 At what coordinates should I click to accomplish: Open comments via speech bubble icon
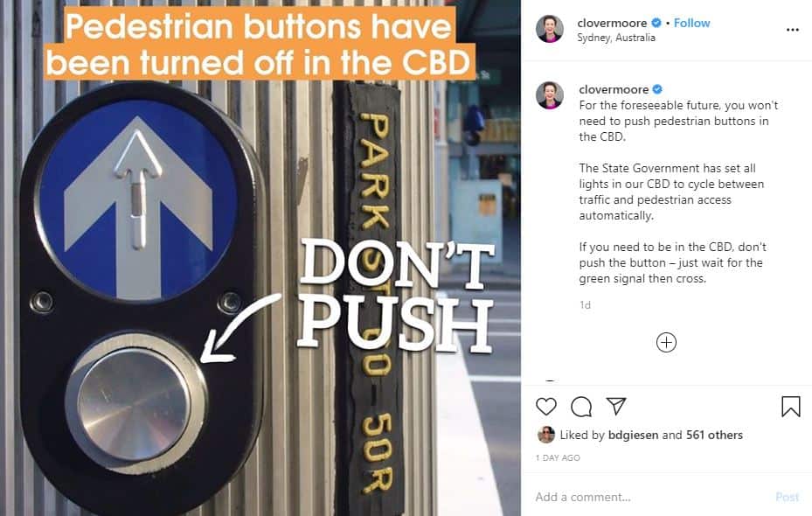(x=581, y=407)
